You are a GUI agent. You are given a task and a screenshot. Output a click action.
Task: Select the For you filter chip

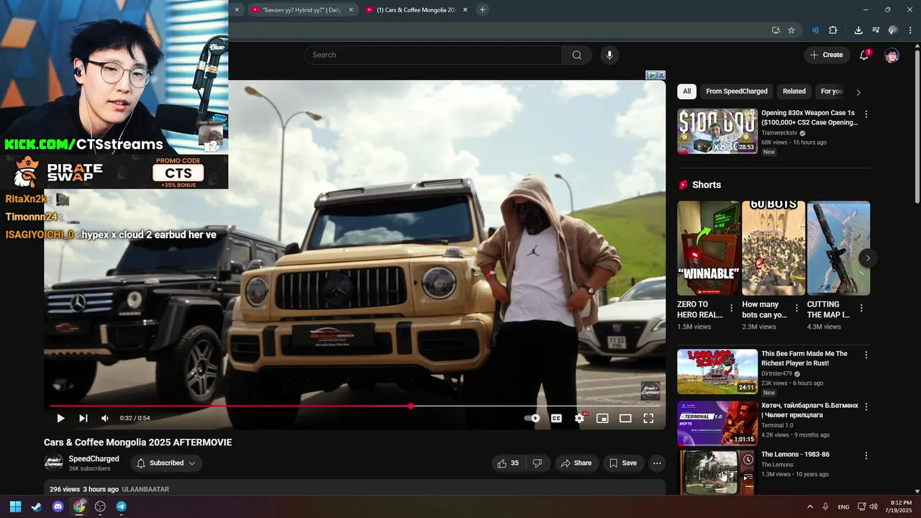[x=832, y=91]
